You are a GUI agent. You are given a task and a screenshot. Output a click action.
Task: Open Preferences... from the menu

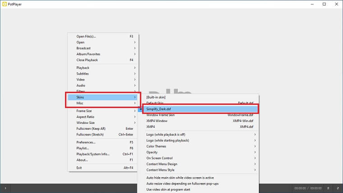point(103,142)
